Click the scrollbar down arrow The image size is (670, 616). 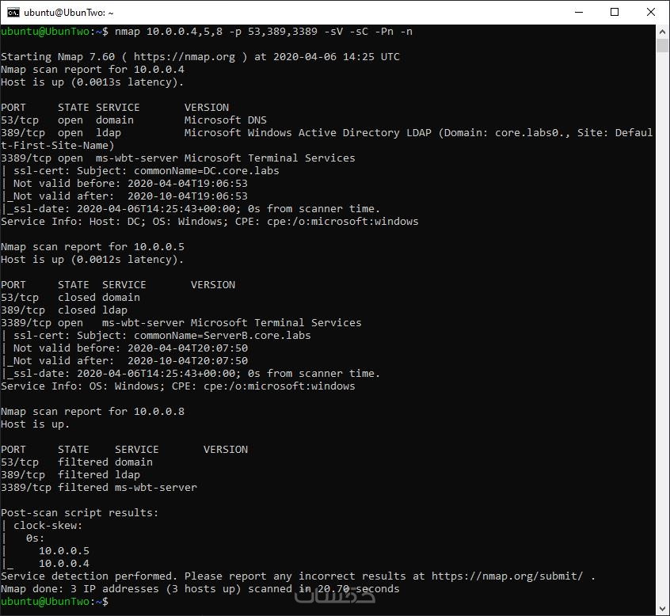(662, 608)
